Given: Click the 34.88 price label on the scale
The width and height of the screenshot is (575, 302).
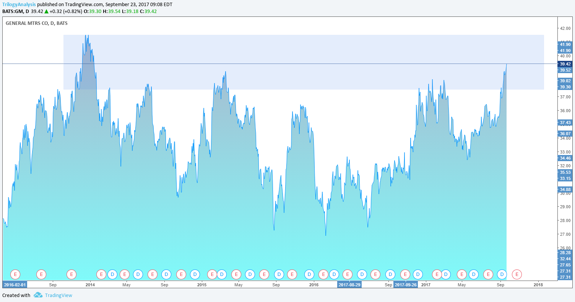Looking at the screenshot, I should click(565, 189).
